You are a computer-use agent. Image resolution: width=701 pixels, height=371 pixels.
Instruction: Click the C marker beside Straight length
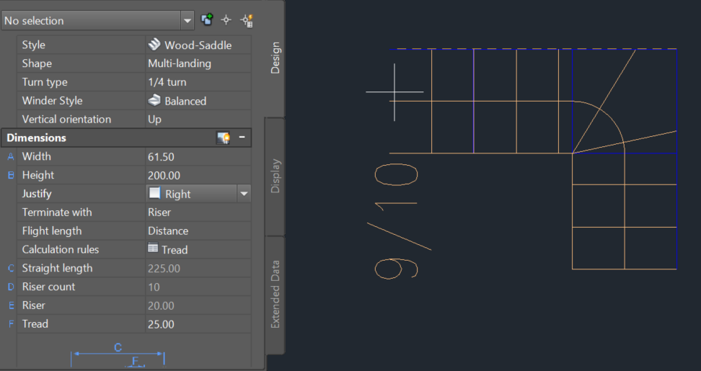coord(11,268)
